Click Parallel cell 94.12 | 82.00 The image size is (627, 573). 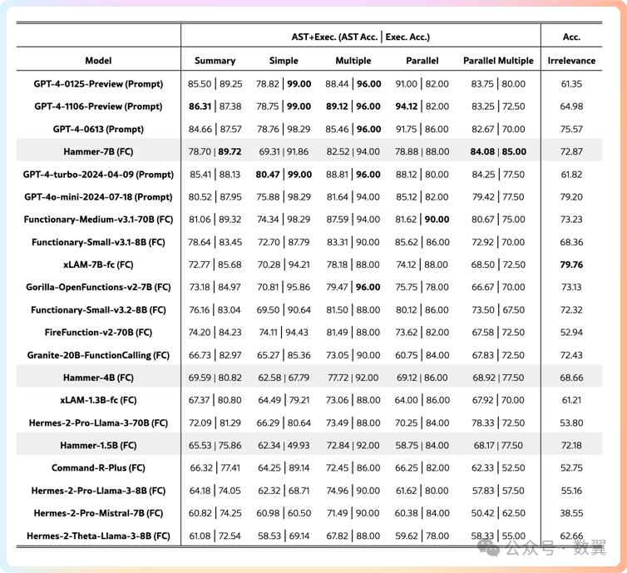coord(422,106)
